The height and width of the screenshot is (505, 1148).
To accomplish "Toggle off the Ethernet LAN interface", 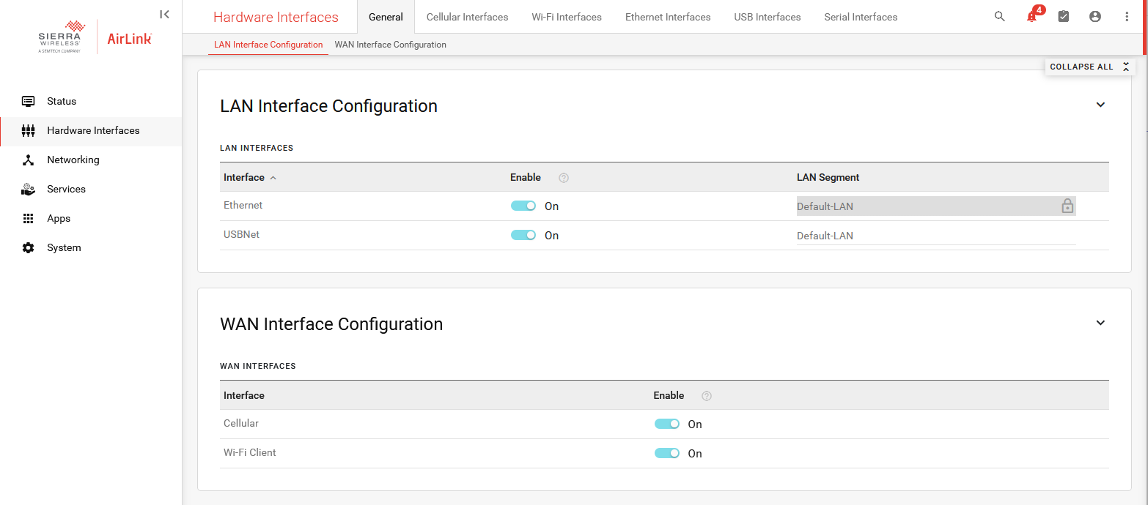I will tap(523, 206).
